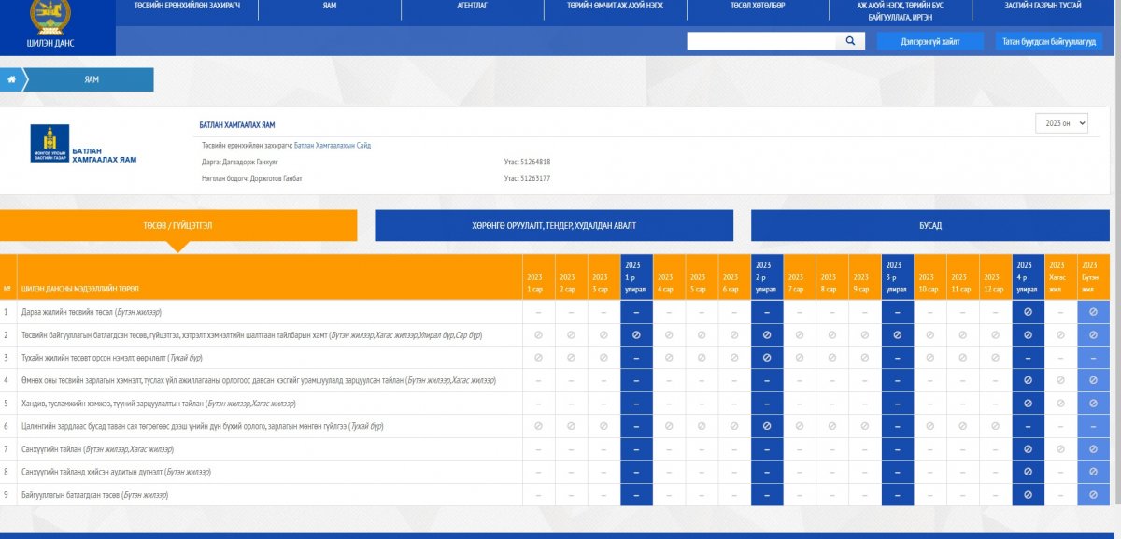The image size is (1121, 539).
Task: Click row 9 status icon under Бүтэн жил
Action: (1093, 494)
